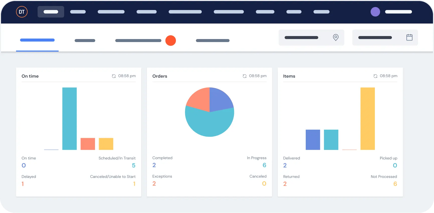Viewport: 434px width, 213px height.
Task: Click the 'Canceled/Unable to Start' label
Action: point(113,177)
